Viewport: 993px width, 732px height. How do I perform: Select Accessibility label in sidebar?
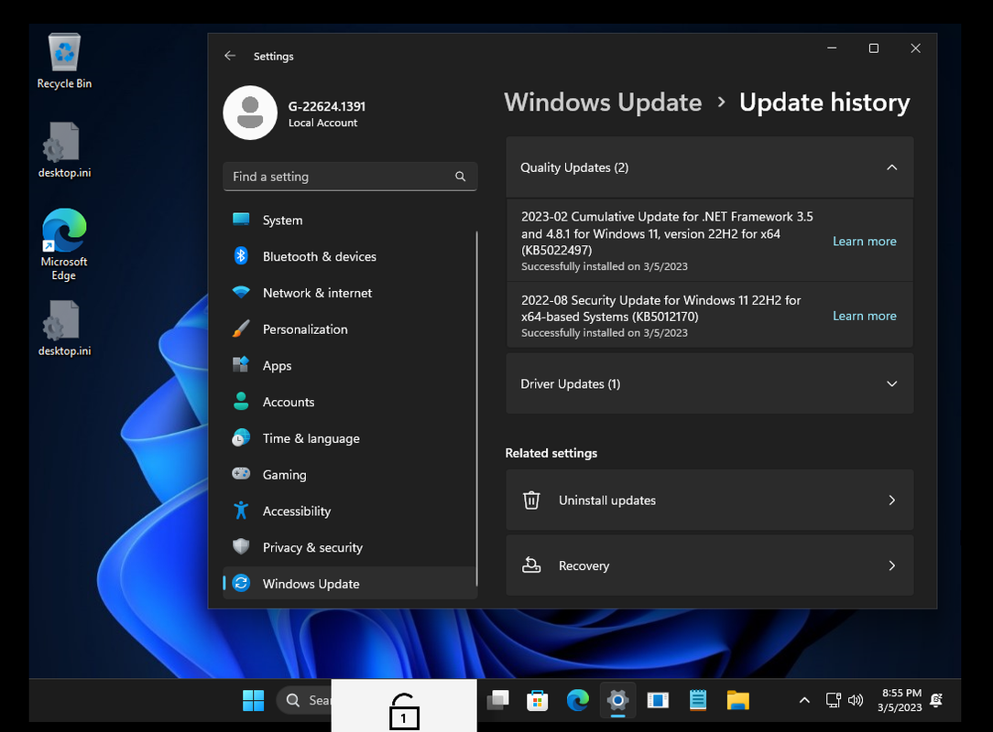pos(297,511)
